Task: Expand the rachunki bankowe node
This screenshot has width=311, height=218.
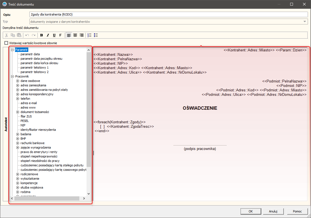Action: 18,143
